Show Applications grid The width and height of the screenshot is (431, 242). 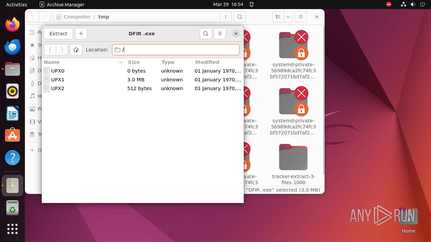(x=12, y=229)
